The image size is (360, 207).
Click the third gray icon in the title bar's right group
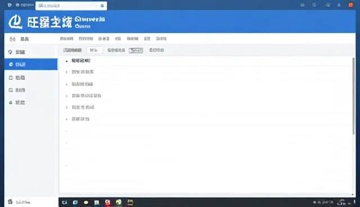tap(328, 5)
